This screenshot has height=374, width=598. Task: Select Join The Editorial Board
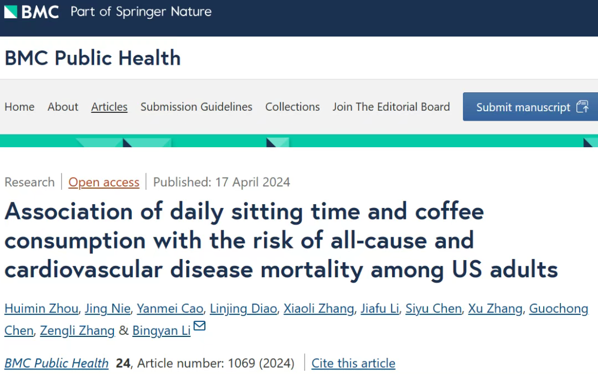[391, 107]
